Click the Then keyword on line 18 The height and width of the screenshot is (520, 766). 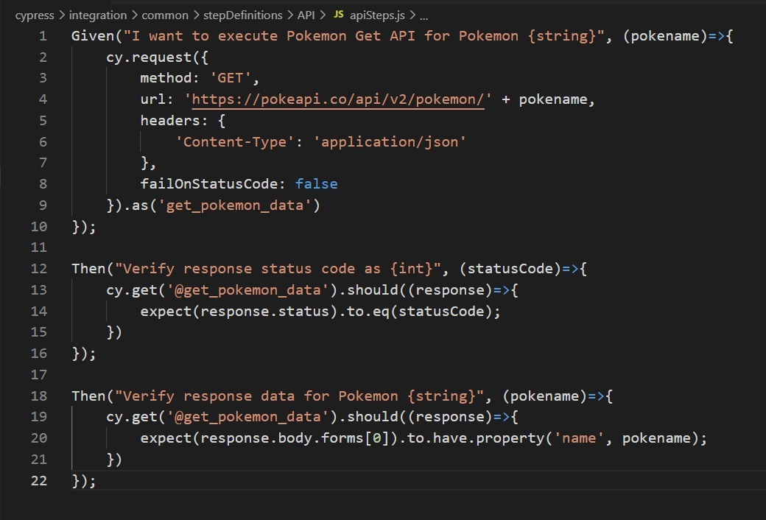click(x=88, y=396)
